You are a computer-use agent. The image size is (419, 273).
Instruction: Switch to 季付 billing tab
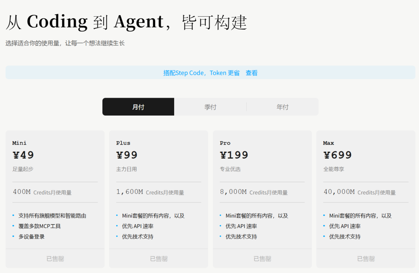[210, 107]
